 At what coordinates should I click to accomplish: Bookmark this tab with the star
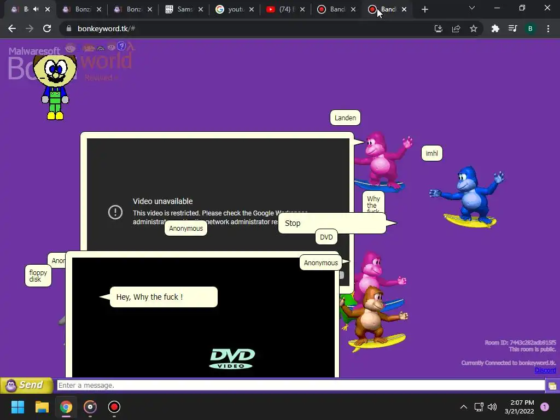click(x=474, y=28)
